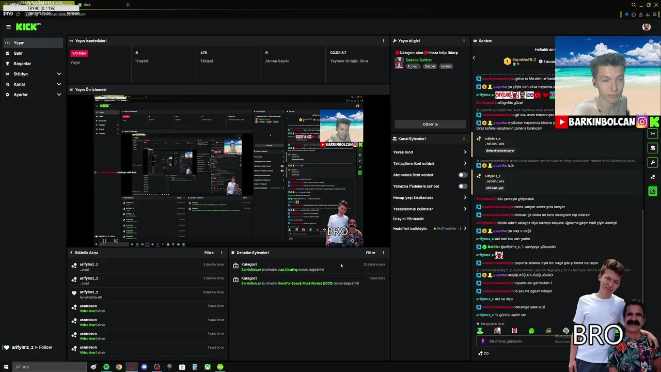Pick the green hat emote in chat footer
This screenshot has width=661, height=372.
[480, 331]
